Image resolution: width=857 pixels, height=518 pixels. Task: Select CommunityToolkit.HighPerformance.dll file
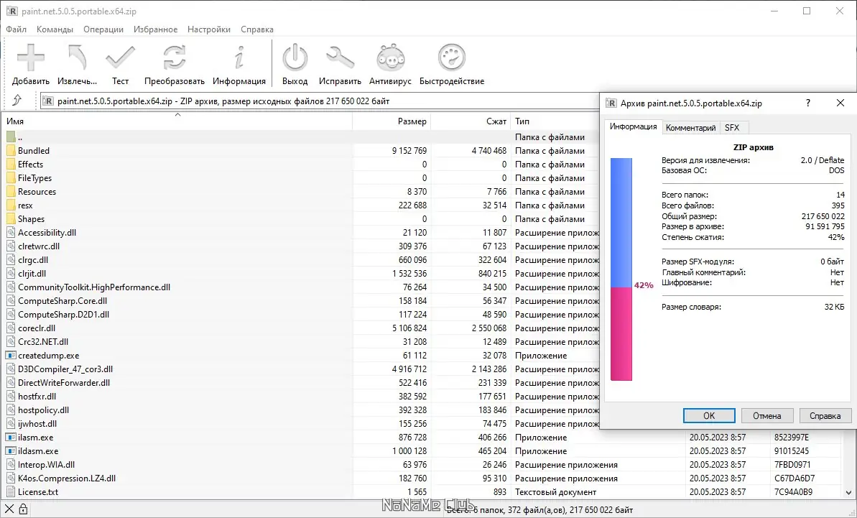point(94,287)
